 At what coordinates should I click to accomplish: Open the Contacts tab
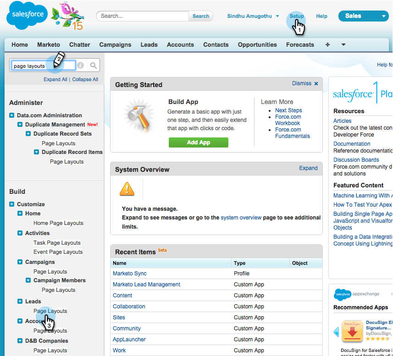216,44
